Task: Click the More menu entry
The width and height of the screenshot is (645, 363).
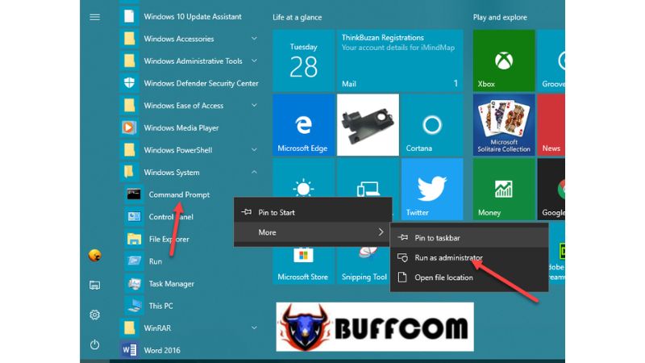Action: tap(313, 232)
